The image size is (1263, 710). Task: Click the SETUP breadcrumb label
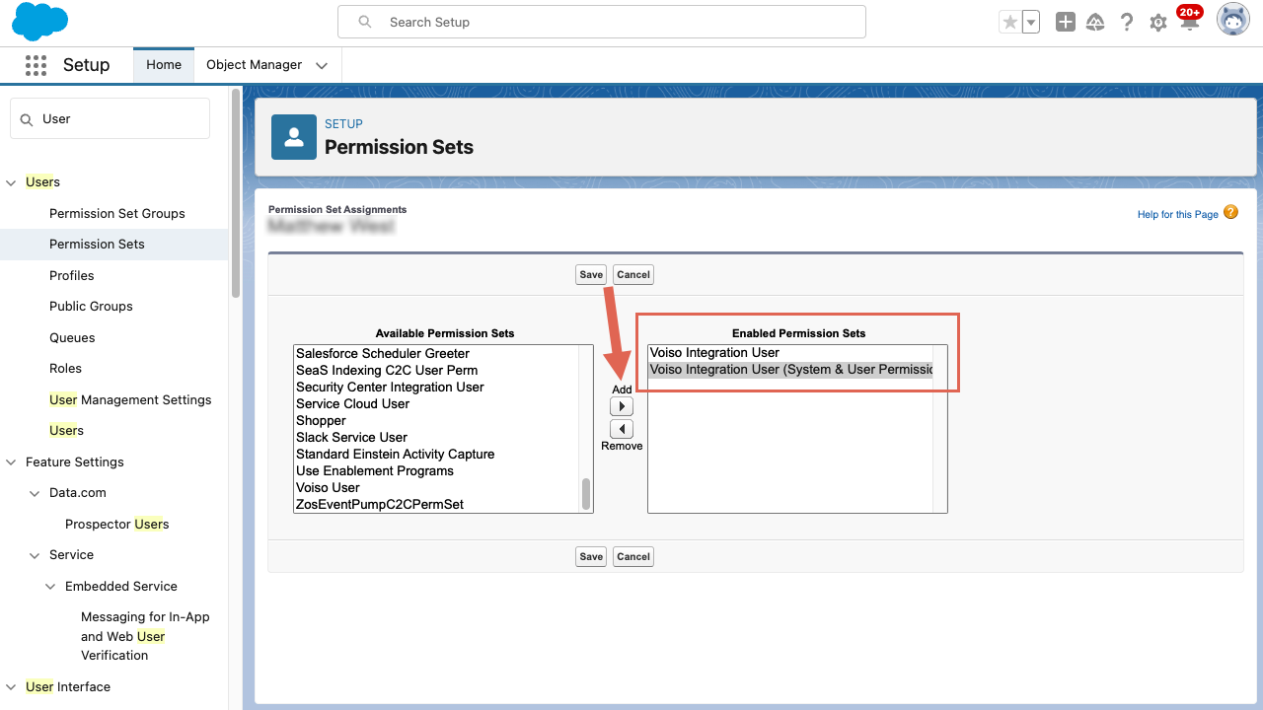pos(343,124)
